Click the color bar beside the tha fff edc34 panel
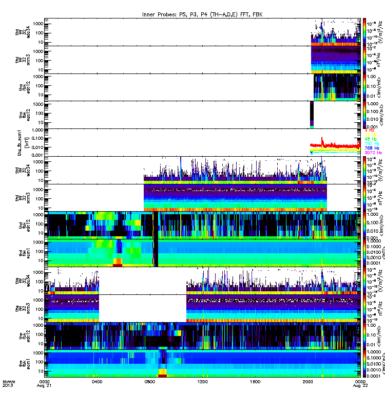The image size is (385, 411). [364, 32]
